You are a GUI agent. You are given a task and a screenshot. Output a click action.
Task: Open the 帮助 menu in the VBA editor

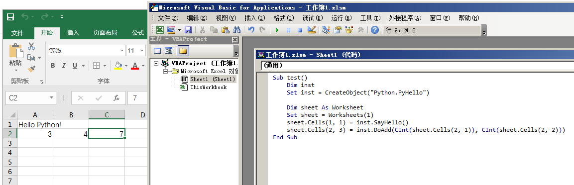click(x=469, y=18)
